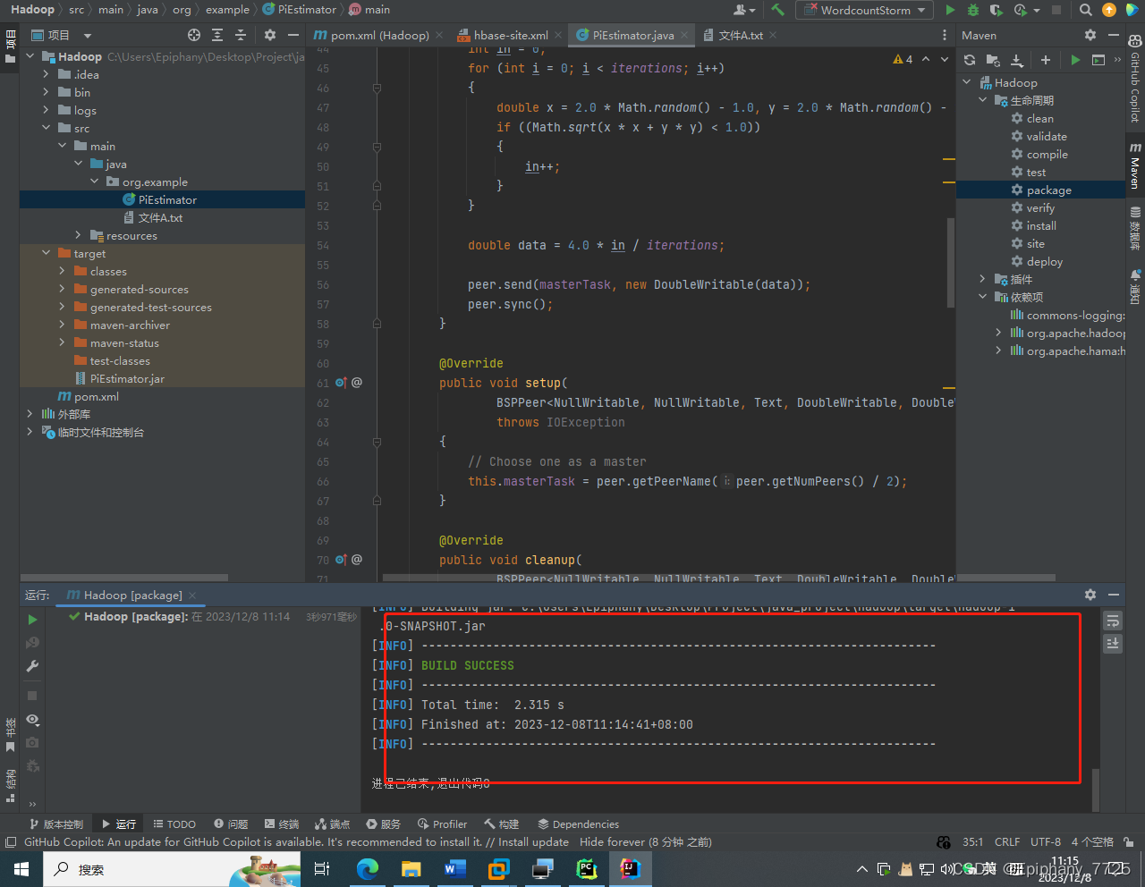Open the WordcountStorm run configuration dropdown
1145x887 pixels.
[x=866, y=10]
